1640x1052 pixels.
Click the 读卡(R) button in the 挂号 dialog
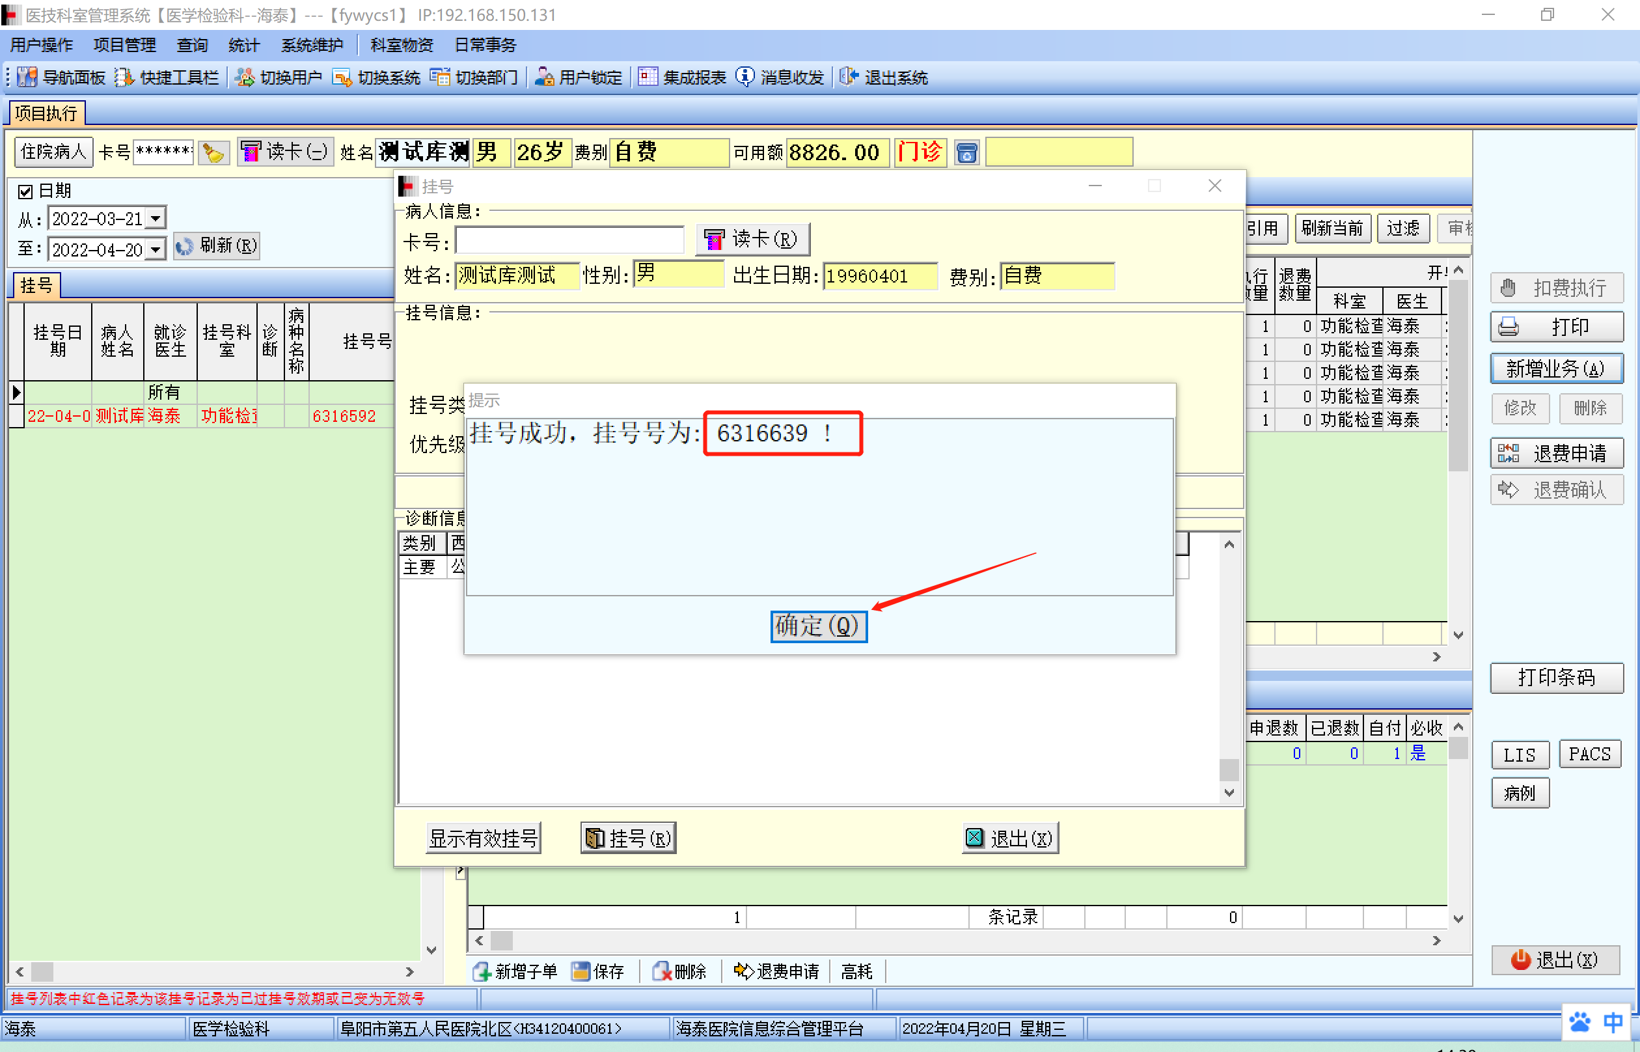pyautogui.click(x=752, y=240)
